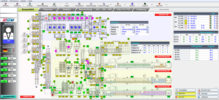Screen dimensions: 219x100
Task: Expand the Hupe AUS dropdown arrow
Action: point(166,5)
